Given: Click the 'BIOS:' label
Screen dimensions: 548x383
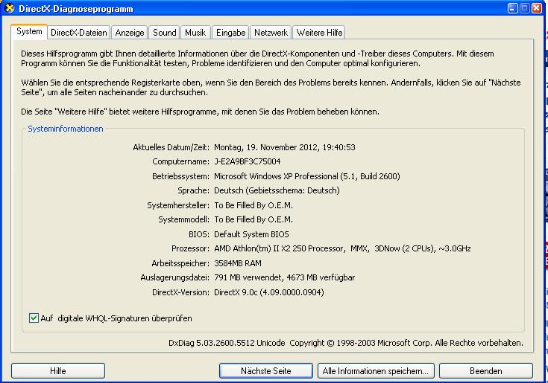Looking at the screenshot, I should point(199,234).
